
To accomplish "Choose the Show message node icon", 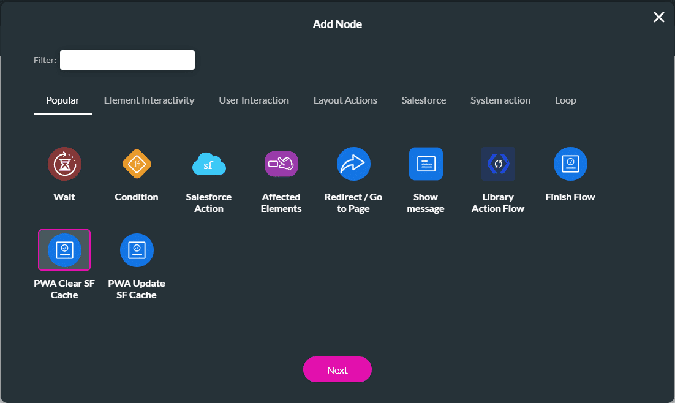I will click(425, 164).
